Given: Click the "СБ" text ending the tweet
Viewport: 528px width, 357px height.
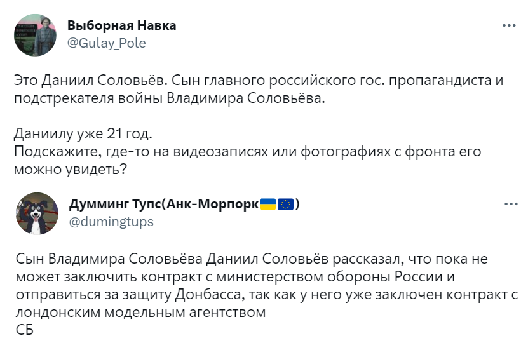Looking at the screenshot, I should (x=23, y=330).
